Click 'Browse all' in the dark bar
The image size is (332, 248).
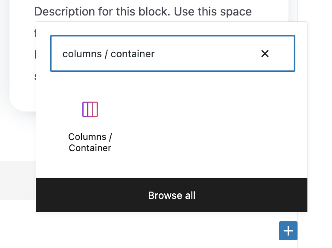click(x=172, y=195)
